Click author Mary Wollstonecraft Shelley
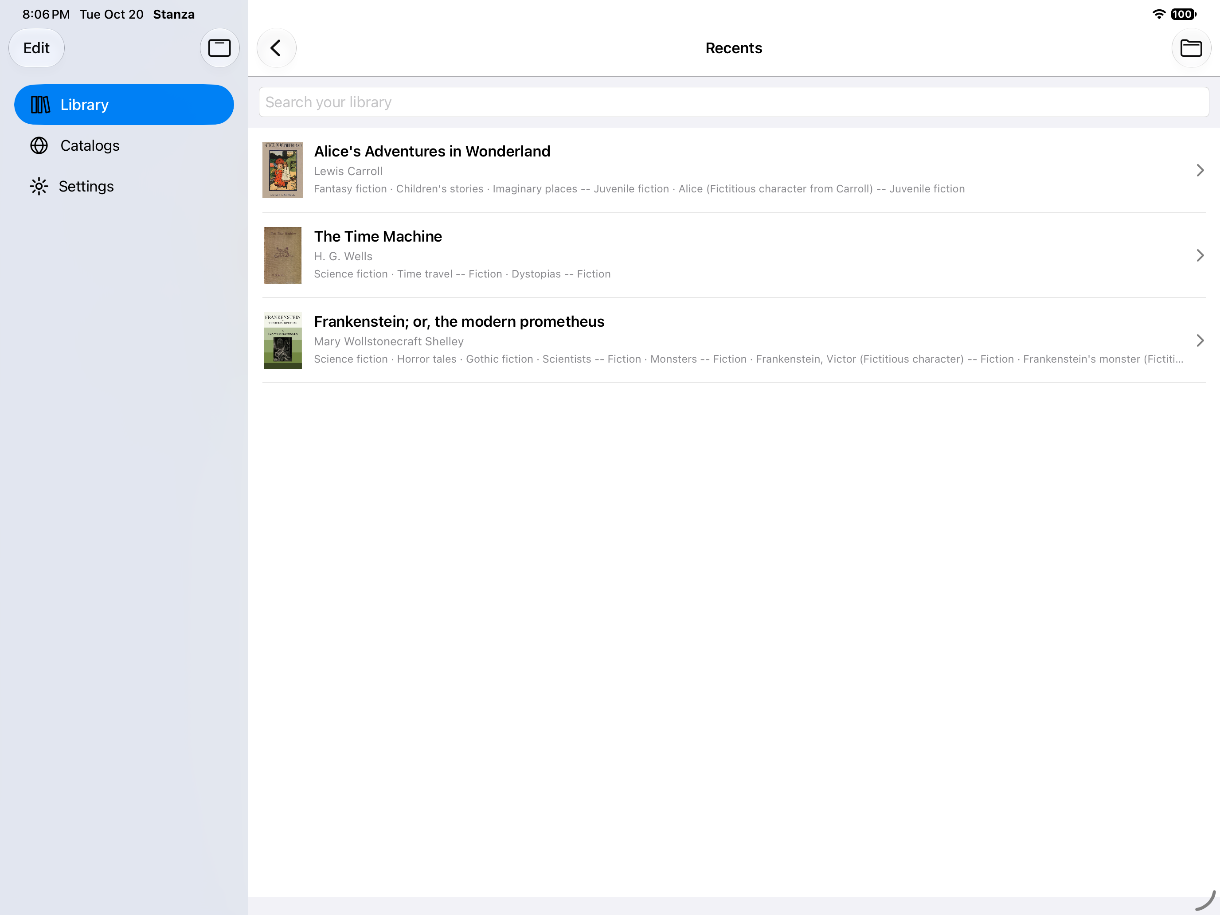1220x915 pixels. click(389, 341)
